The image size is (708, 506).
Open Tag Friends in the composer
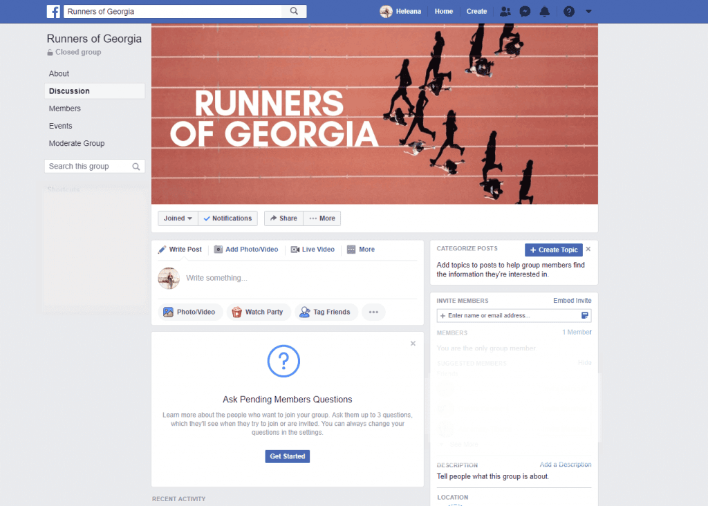point(326,312)
